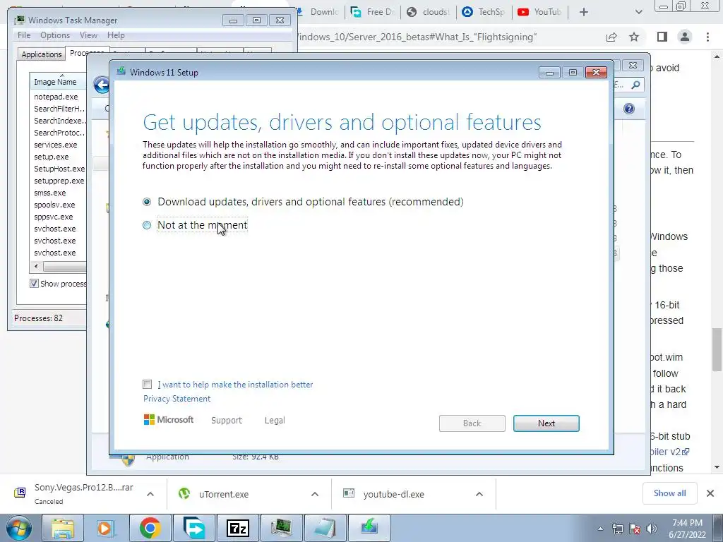Click the Microsoft logo in Setup
The width and height of the screenshot is (723, 542).
pos(169,420)
